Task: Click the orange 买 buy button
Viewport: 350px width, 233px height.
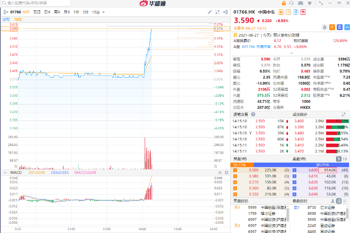Action: [x=332, y=27]
